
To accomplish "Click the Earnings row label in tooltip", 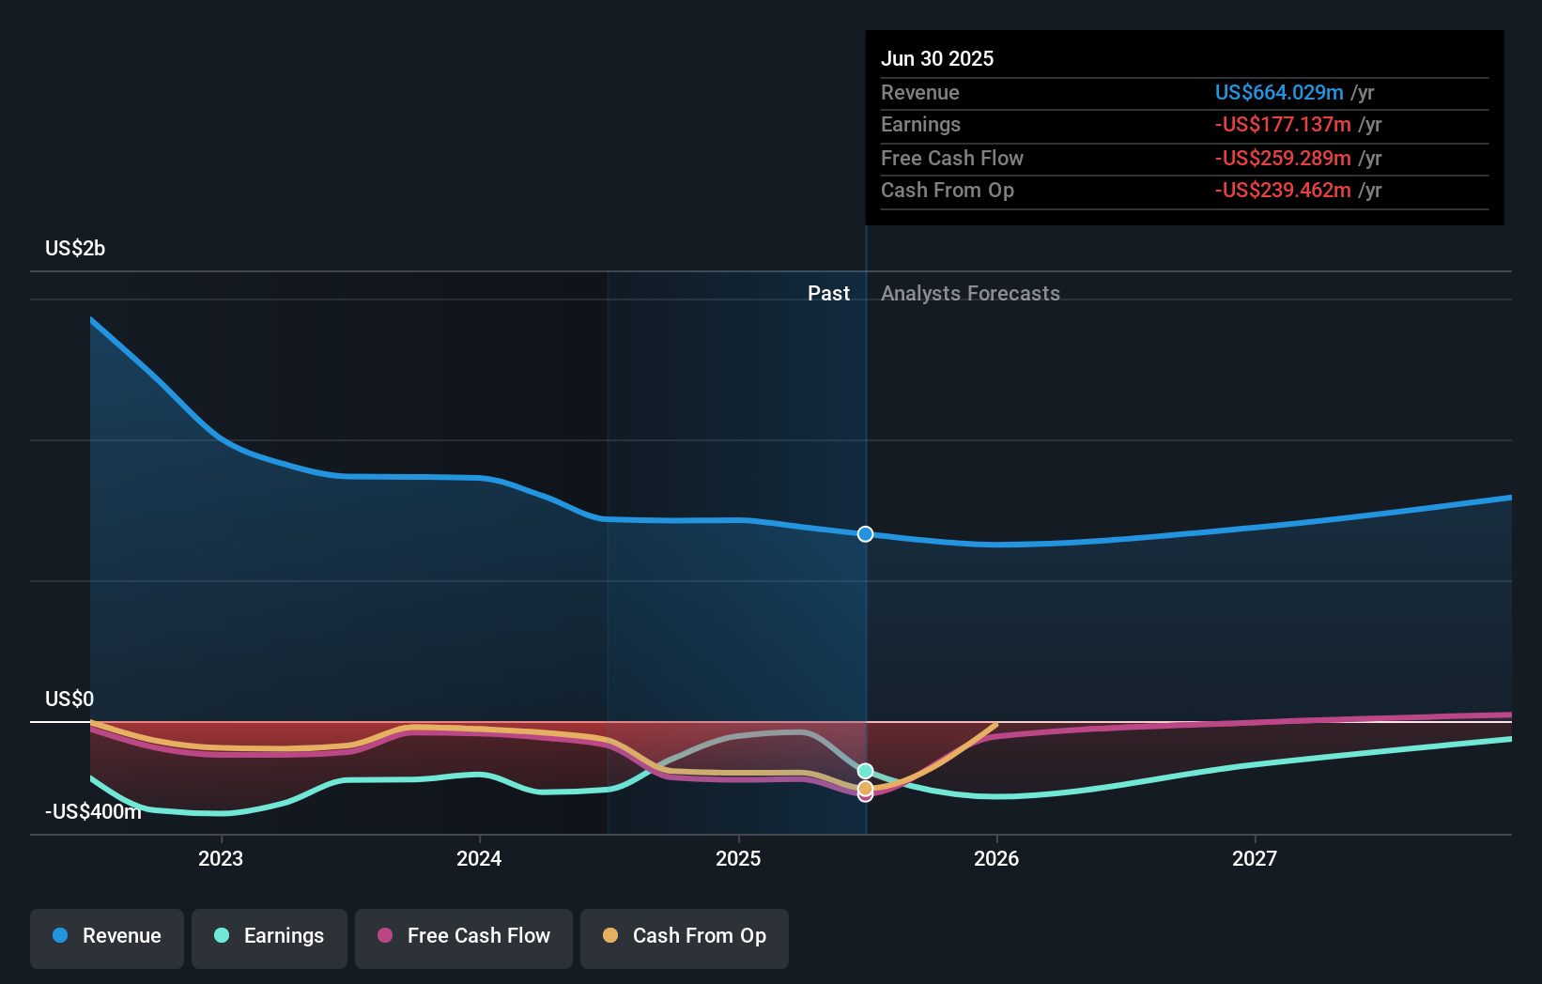I will pos(920,125).
